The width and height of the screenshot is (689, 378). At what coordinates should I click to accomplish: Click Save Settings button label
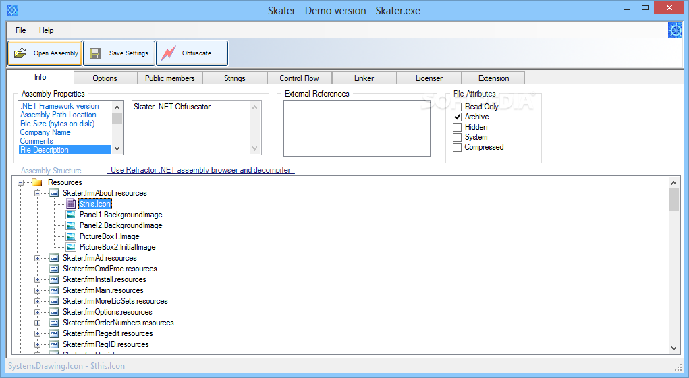pyautogui.click(x=129, y=53)
